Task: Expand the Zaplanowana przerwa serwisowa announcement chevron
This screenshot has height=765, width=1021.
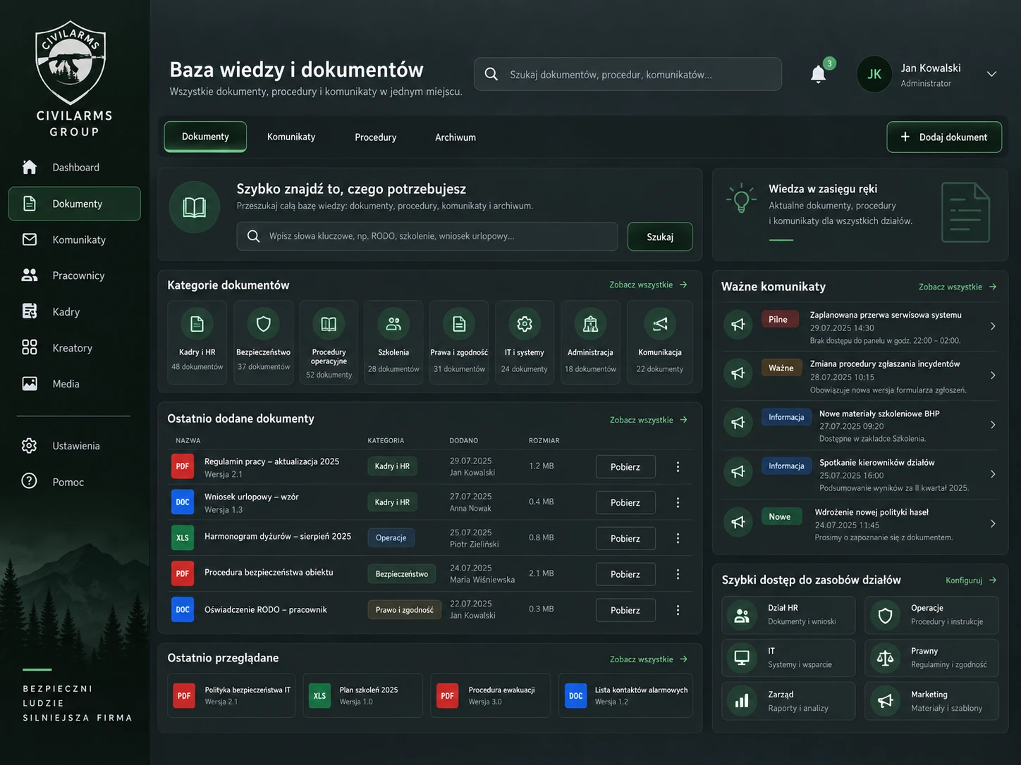Action: pos(993,326)
